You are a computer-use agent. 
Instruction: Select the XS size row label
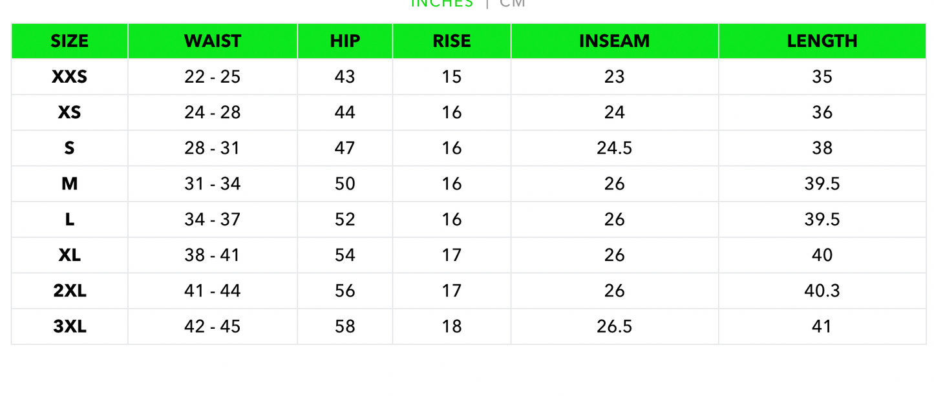(x=69, y=112)
